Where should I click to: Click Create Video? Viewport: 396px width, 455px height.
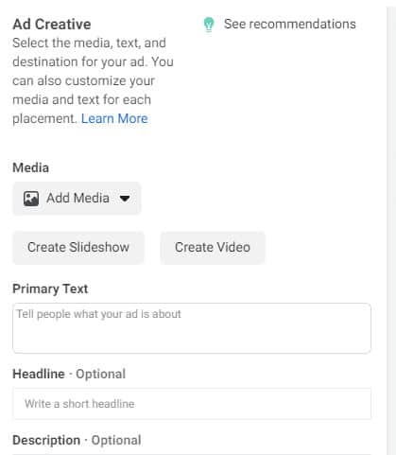tap(213, 247)
